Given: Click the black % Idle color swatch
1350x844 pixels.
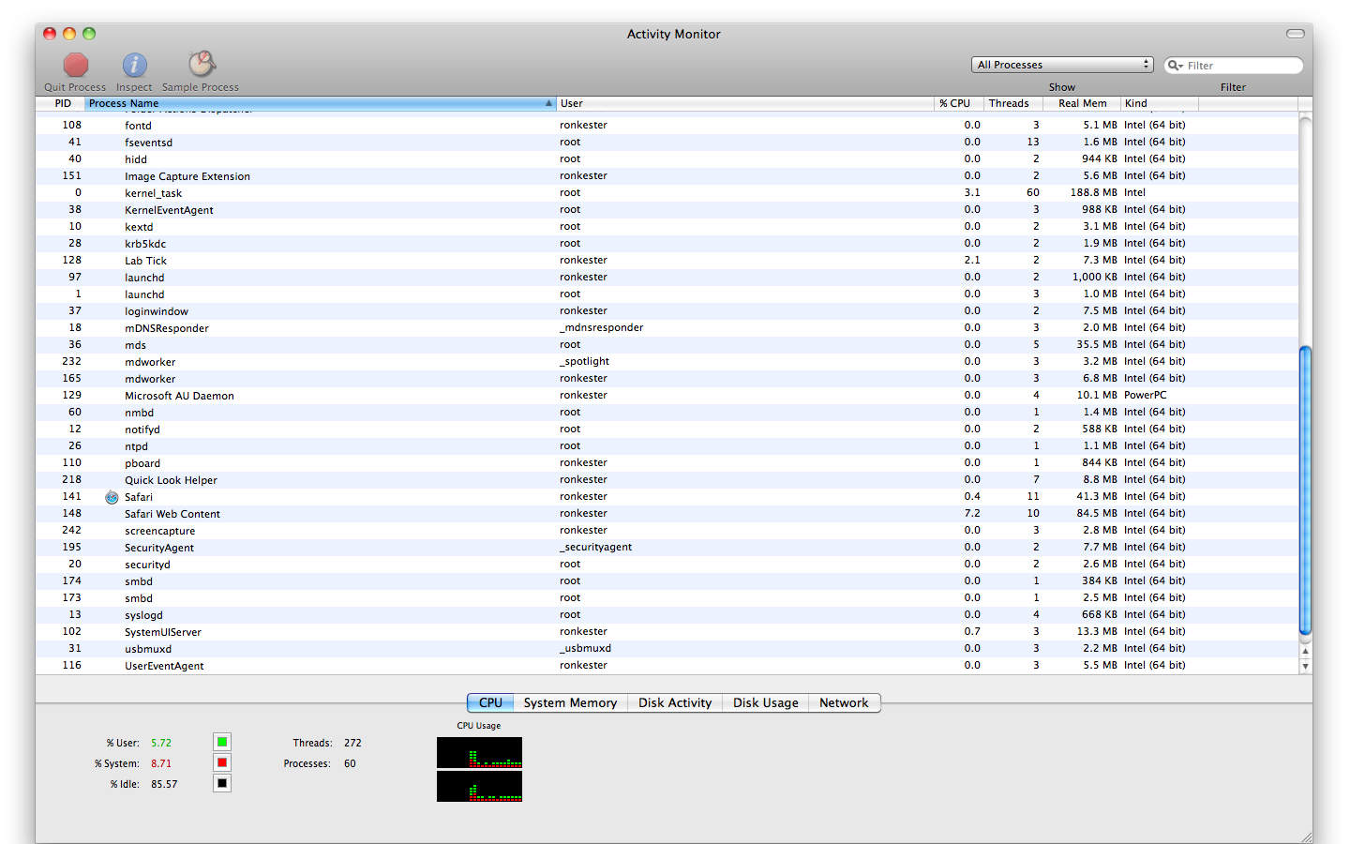Looking at the screenshot, I should tap(222, 783).
